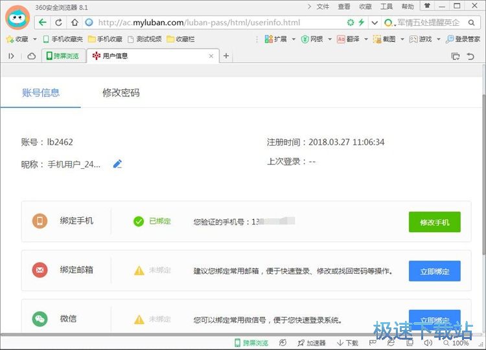The height and width of the screenshot is (350, 486).
Task: Expand the address bar dropdown arrow
Action: [x=375, y=23]
